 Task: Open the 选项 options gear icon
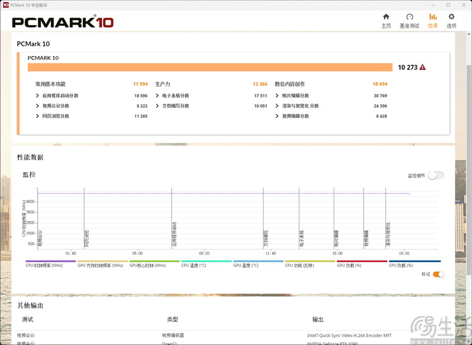click(x=451, y=16)
